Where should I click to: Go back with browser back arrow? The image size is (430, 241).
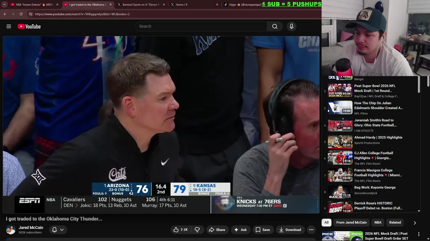[5, 14]
